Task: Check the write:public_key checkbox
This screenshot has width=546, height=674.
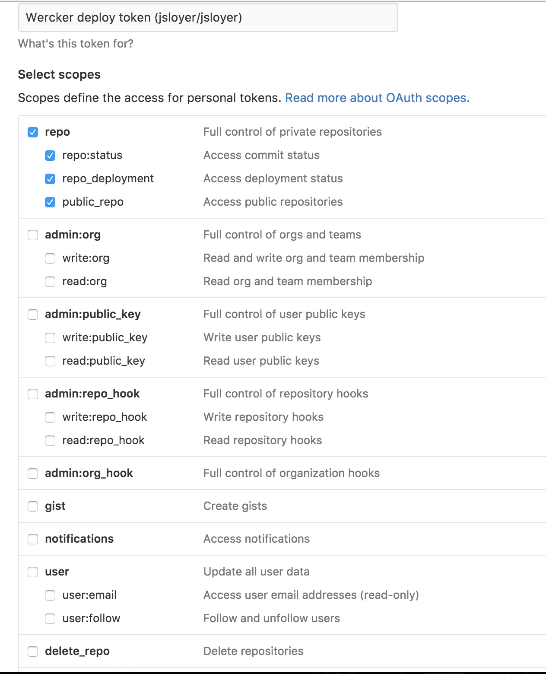Action: [50, 337]
